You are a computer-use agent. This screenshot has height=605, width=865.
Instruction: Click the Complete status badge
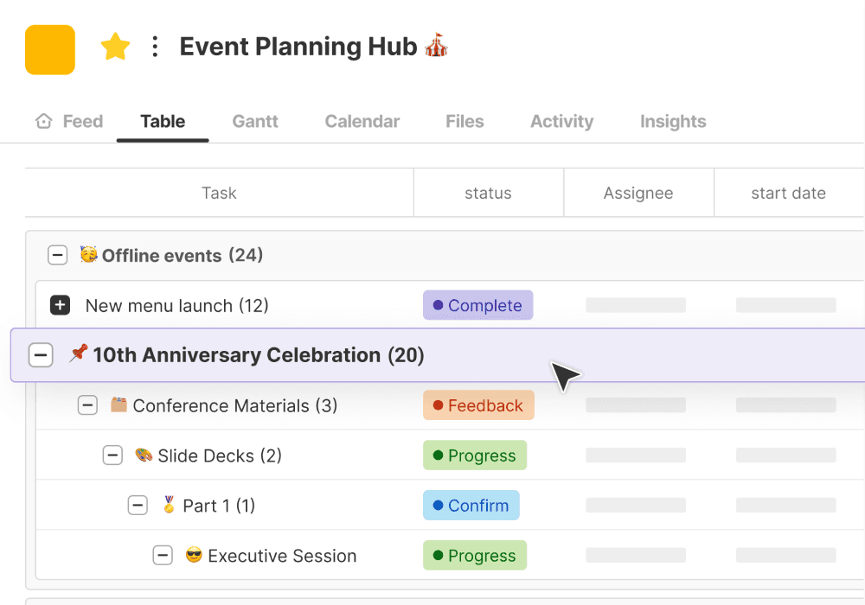click(477, 305)
